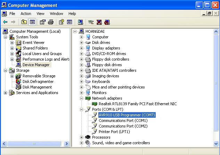
Task: Click the Disable device toolbar icon
Action: coord(107,22)
